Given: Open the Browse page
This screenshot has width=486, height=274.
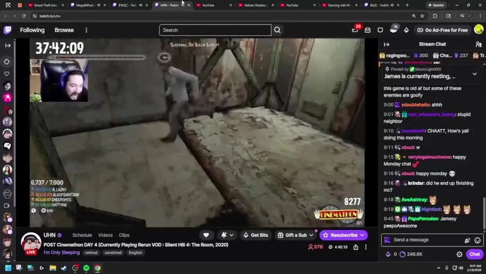Looking at the screenshot, I should click(x=64, y=30).
